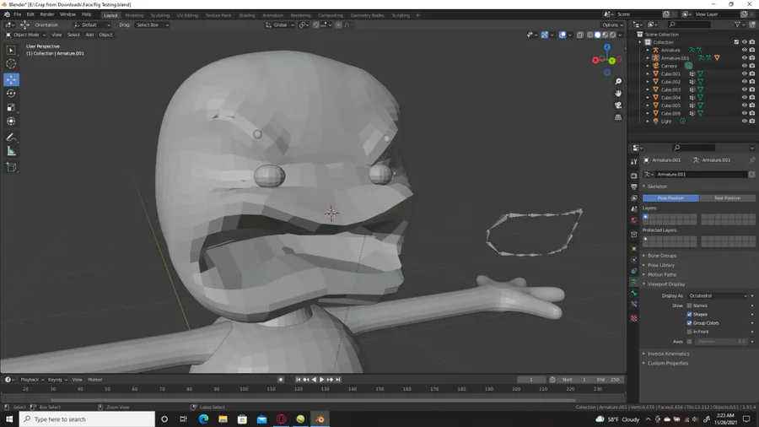Hide the Light object via eye icon

(x=744, y=121)
